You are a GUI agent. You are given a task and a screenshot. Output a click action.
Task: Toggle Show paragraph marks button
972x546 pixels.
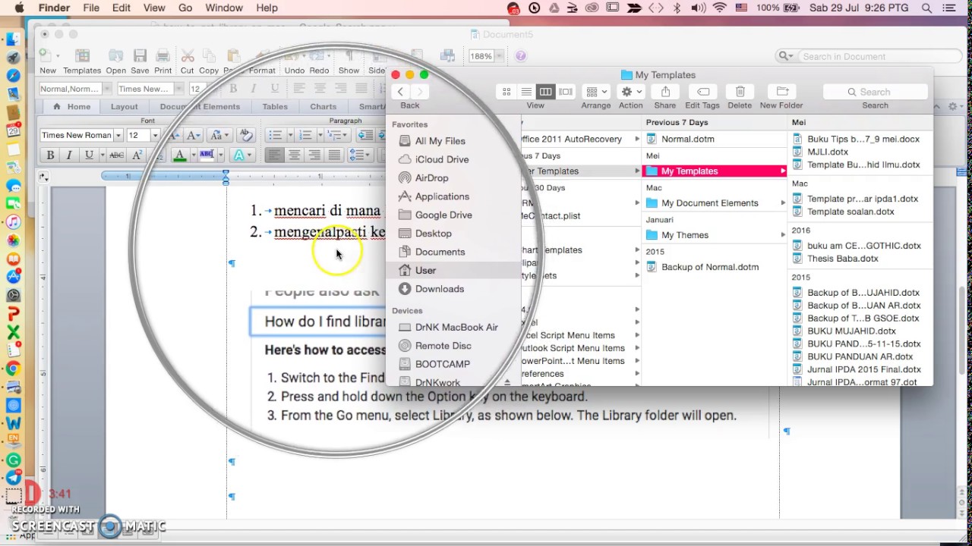[x=349, y=56]
